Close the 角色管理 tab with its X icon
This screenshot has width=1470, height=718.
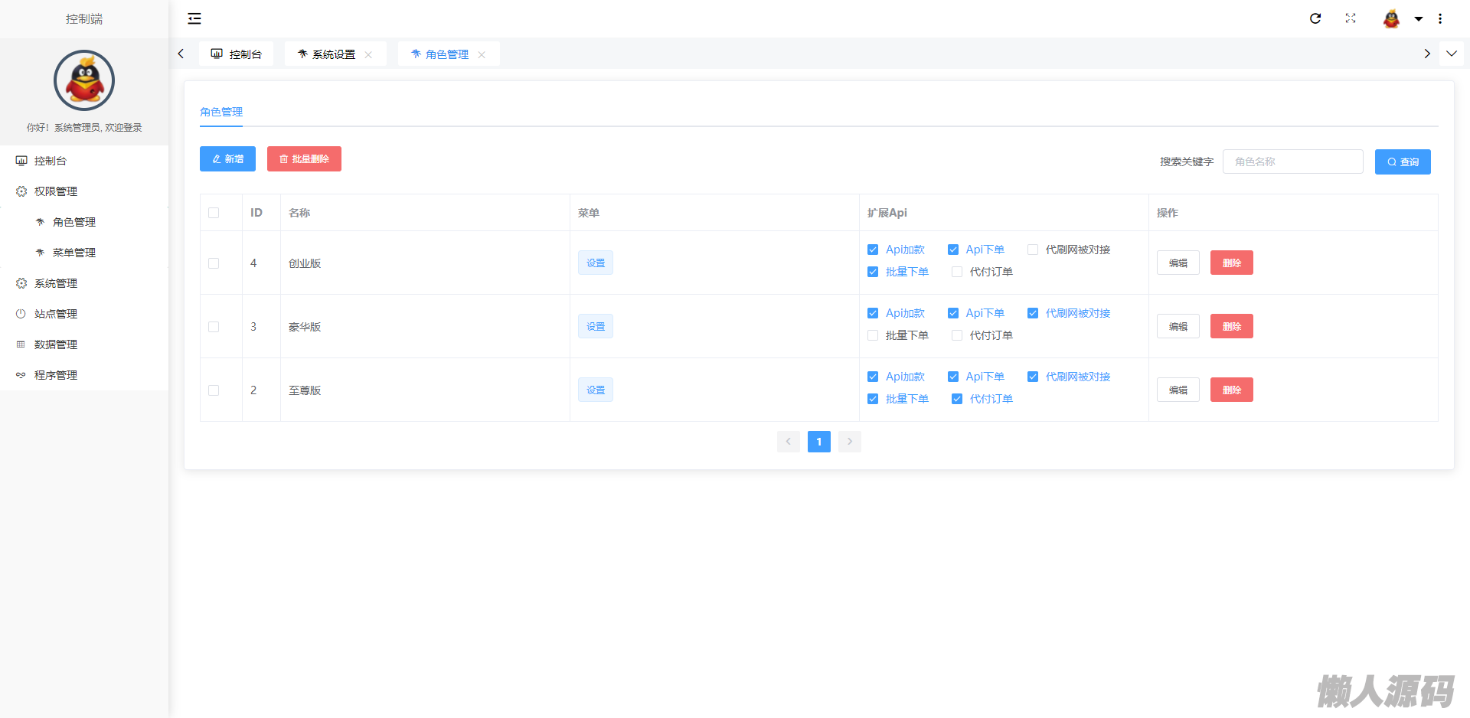point(482,54)
